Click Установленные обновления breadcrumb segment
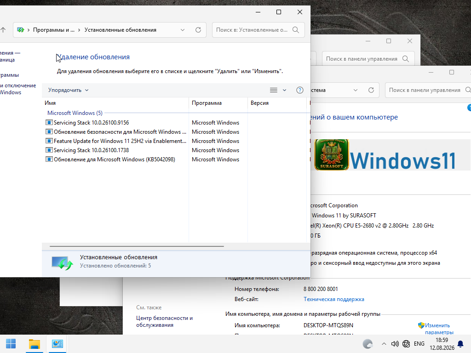The image size is (471, 353). (121, 30)
